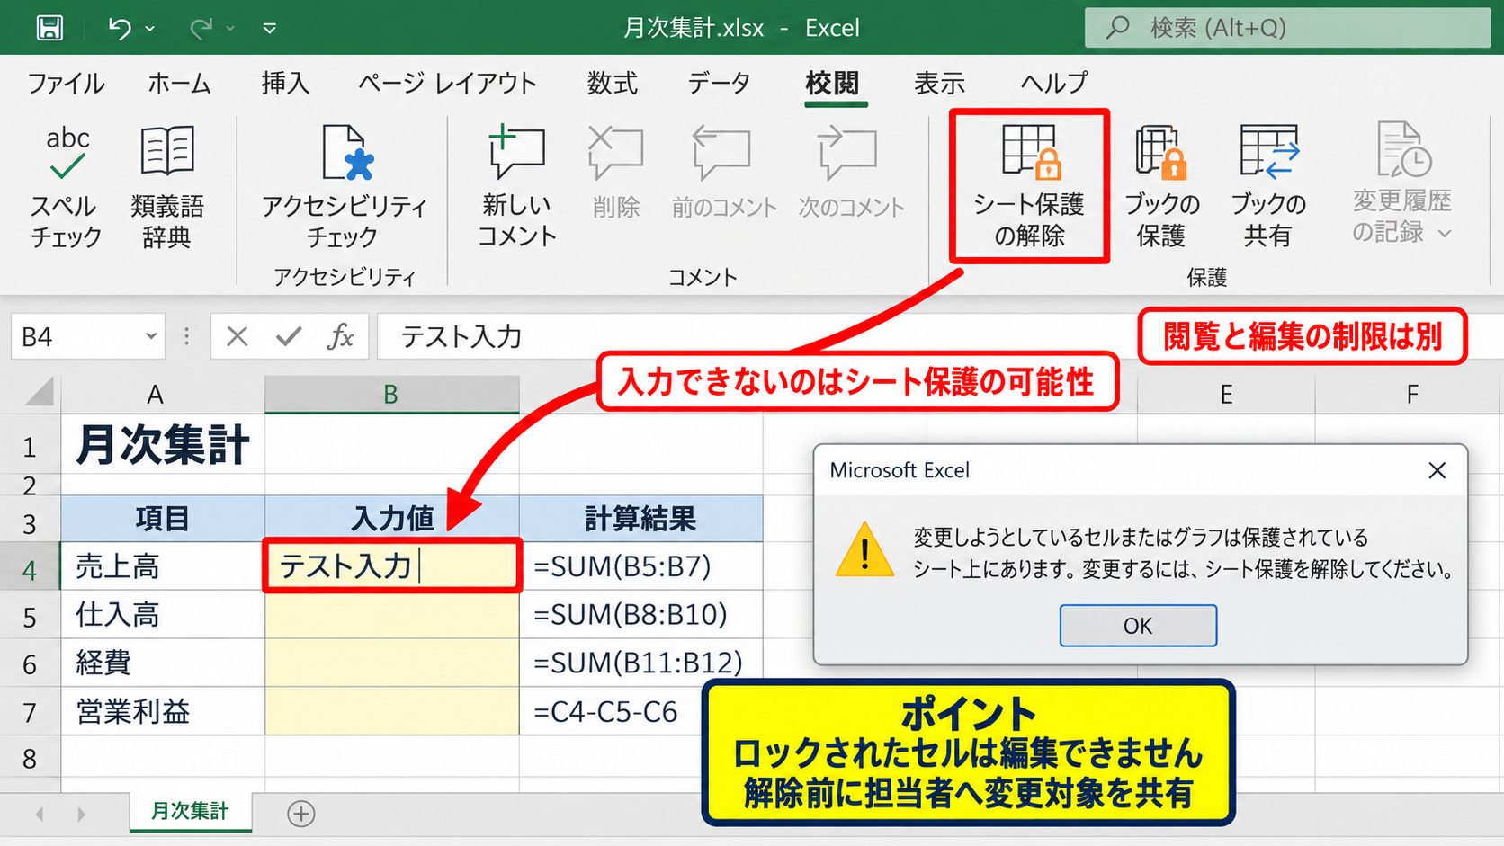Go to 前のコメント previous comment
Image resolution: width=1504 pixels, height=846 pixels.
click(x=723, y=174)
